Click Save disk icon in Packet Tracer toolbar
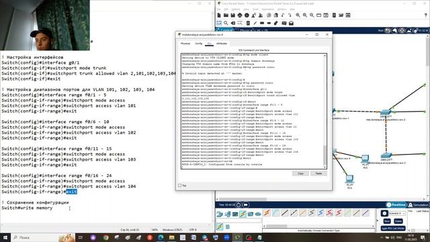This screenshot has width=430, height=242. [x=233, y=15]
